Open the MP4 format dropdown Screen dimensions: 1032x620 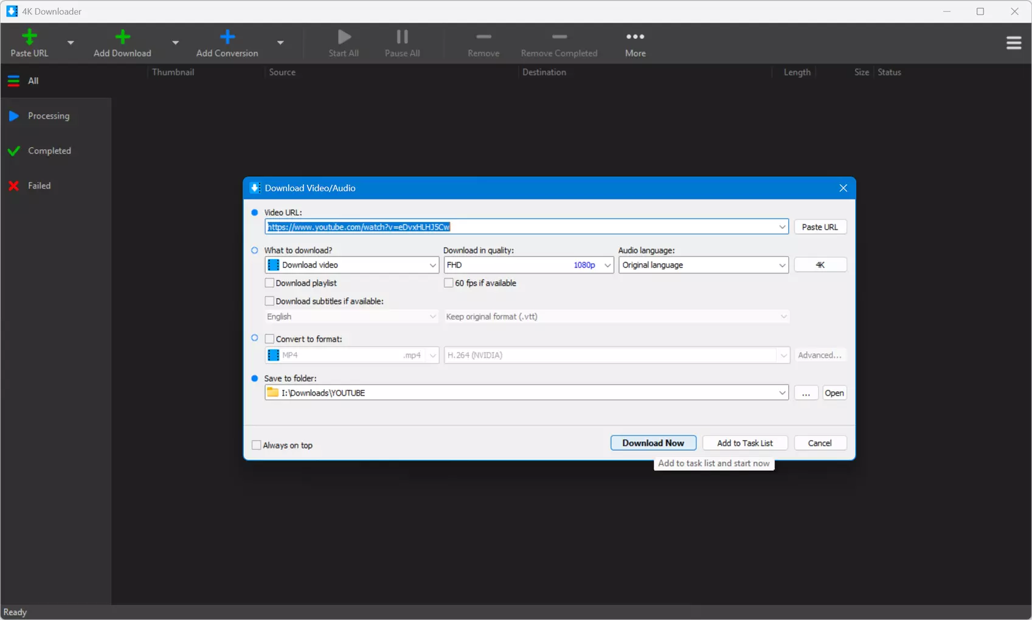(352, 355)
